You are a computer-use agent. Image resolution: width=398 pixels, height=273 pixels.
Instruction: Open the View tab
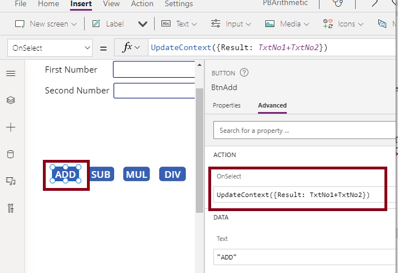pos(111,4)
